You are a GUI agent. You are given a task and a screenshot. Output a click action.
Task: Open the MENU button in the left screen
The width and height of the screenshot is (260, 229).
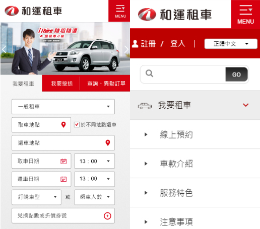[x=119, y=11]
